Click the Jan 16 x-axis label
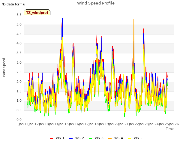The image size is (192, 144). 74,124
